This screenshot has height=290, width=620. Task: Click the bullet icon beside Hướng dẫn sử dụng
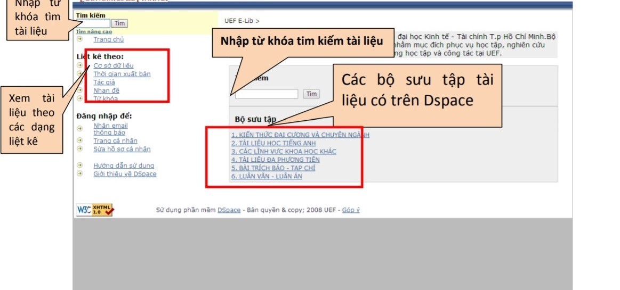[x=79, y=165]
